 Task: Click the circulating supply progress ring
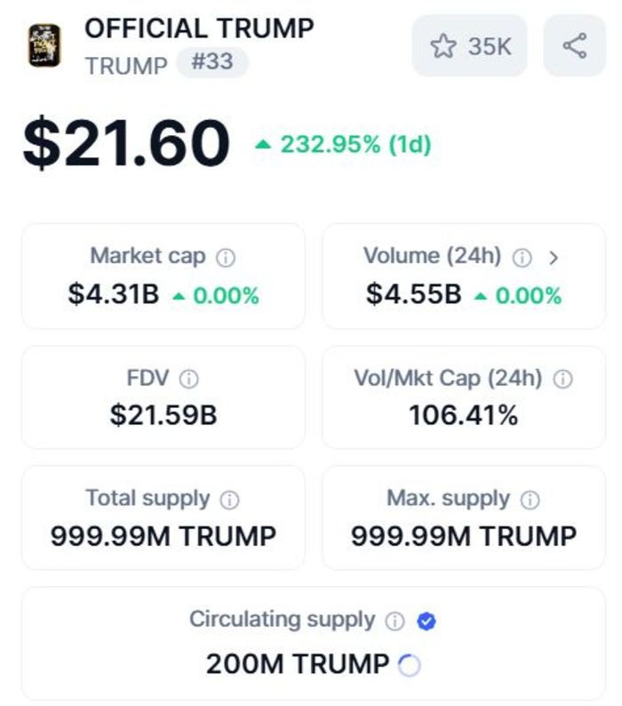[409, 665]
